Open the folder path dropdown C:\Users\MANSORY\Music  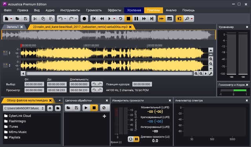coord(24,108)
